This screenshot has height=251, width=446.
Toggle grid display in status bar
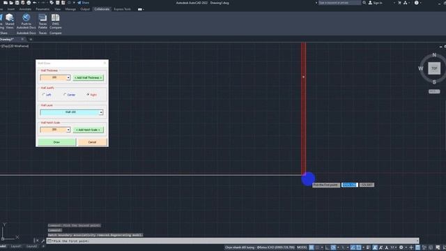pos(312,248)
